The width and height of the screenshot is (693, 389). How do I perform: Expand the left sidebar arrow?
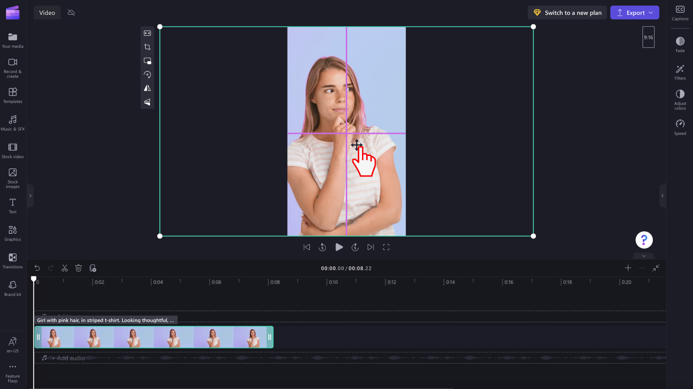click(x=30, y=196)
